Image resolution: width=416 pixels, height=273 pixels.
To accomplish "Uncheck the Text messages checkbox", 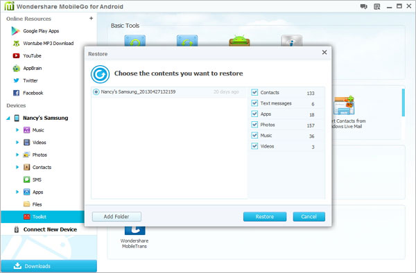I will pos(254,103).
